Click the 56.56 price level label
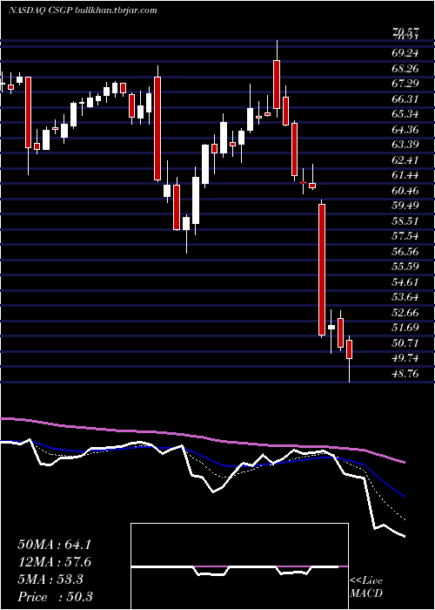 click(405, 251)
